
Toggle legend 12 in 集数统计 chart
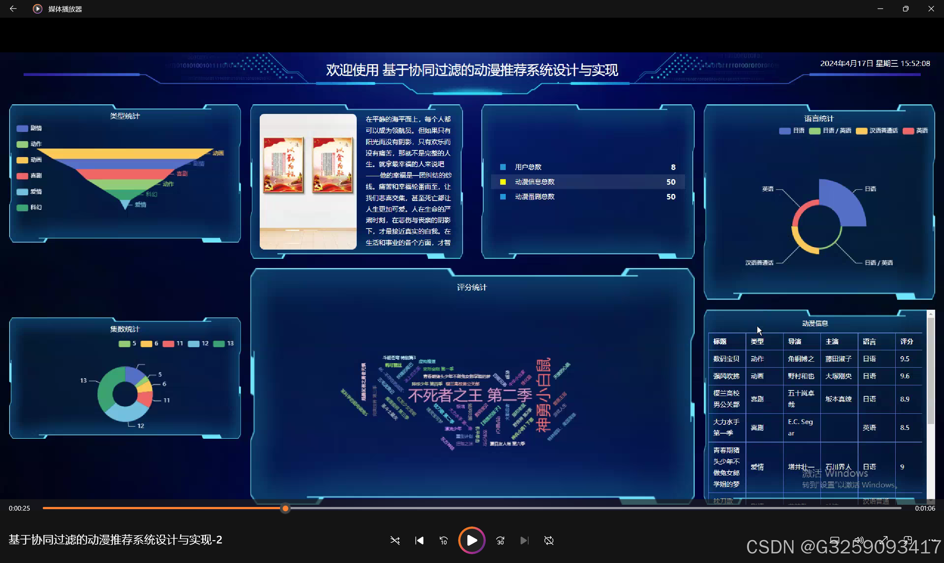click(198, 343)
